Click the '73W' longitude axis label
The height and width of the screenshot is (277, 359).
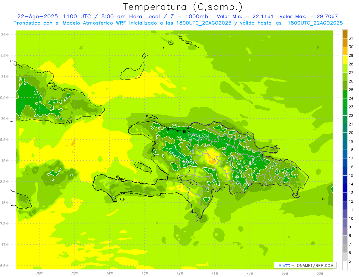click(x=144, y=273)
